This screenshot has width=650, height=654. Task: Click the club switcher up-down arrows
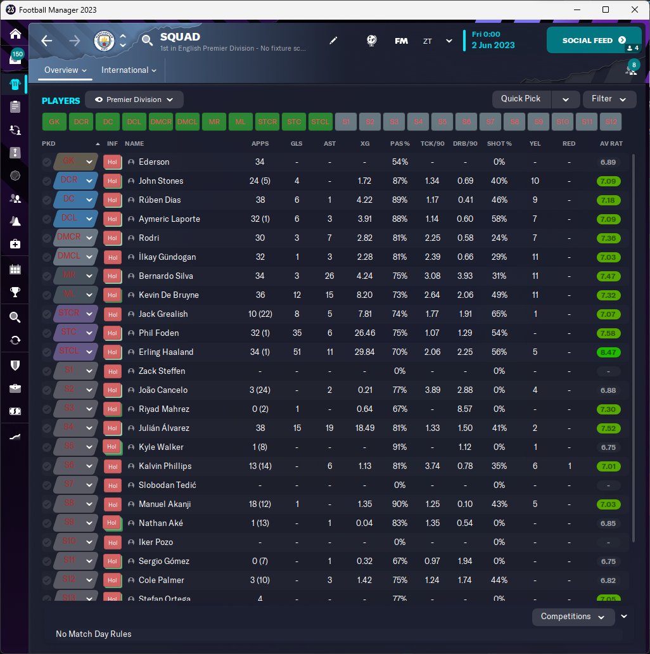coord(123,41)
